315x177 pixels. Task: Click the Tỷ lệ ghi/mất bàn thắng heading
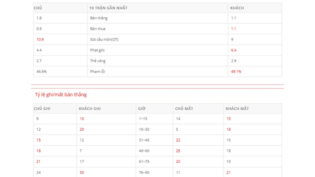coord(61,94)
